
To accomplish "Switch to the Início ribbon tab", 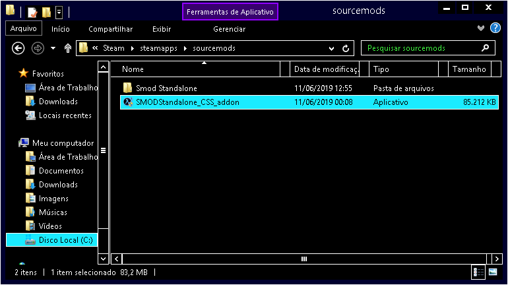I will pos(61,29).
